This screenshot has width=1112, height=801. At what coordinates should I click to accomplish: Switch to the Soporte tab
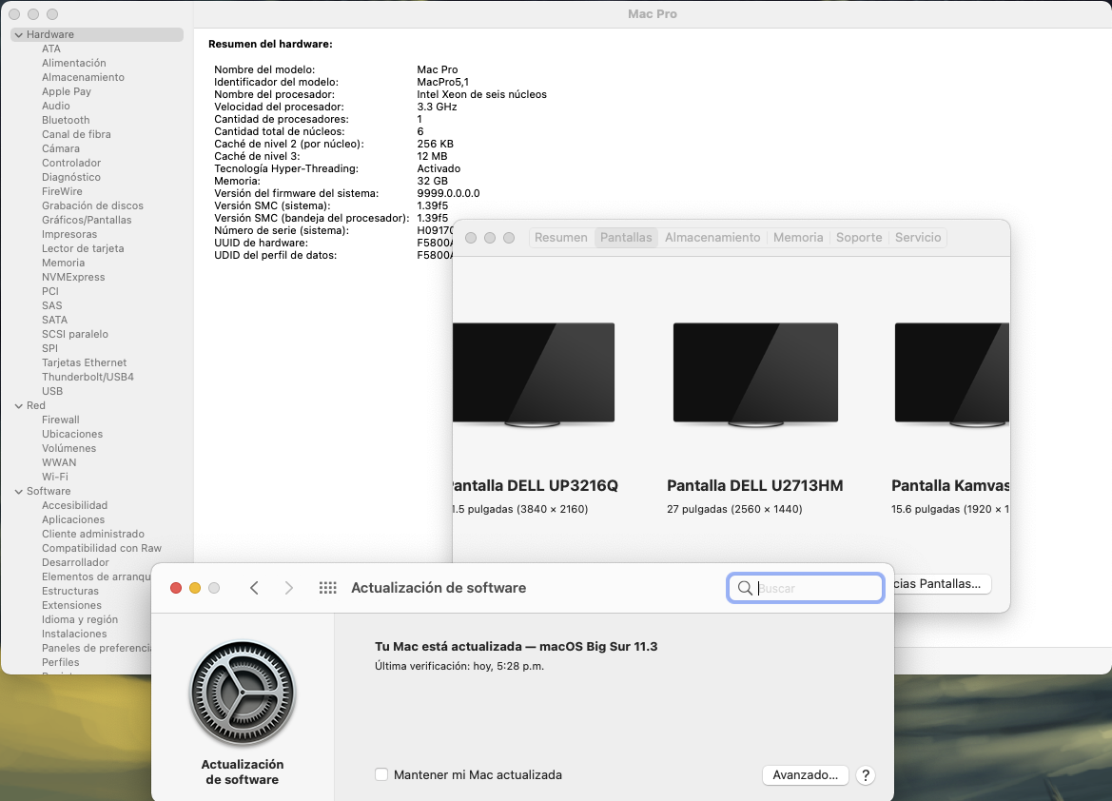[x=859, y=238]
